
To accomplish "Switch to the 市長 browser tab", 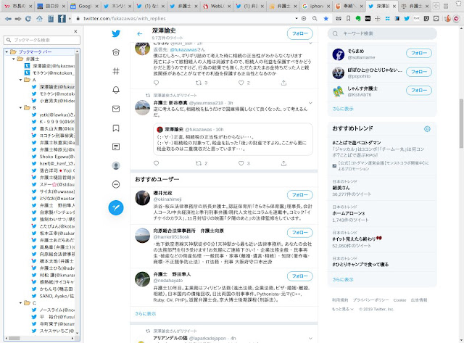I will (x=18, y=6).
